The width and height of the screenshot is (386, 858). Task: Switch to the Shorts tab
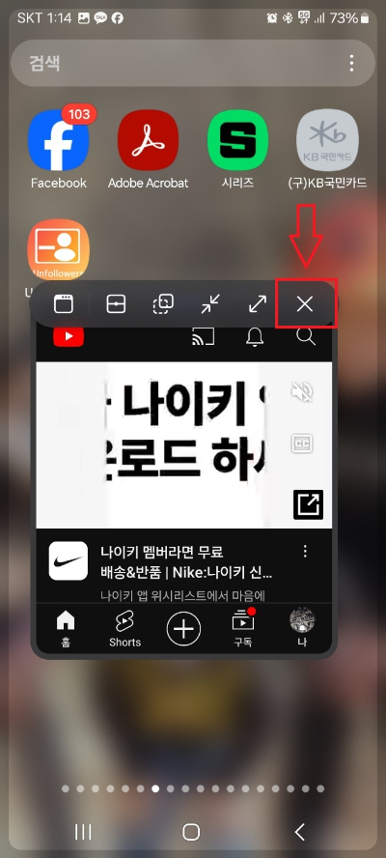click(124, 628)
